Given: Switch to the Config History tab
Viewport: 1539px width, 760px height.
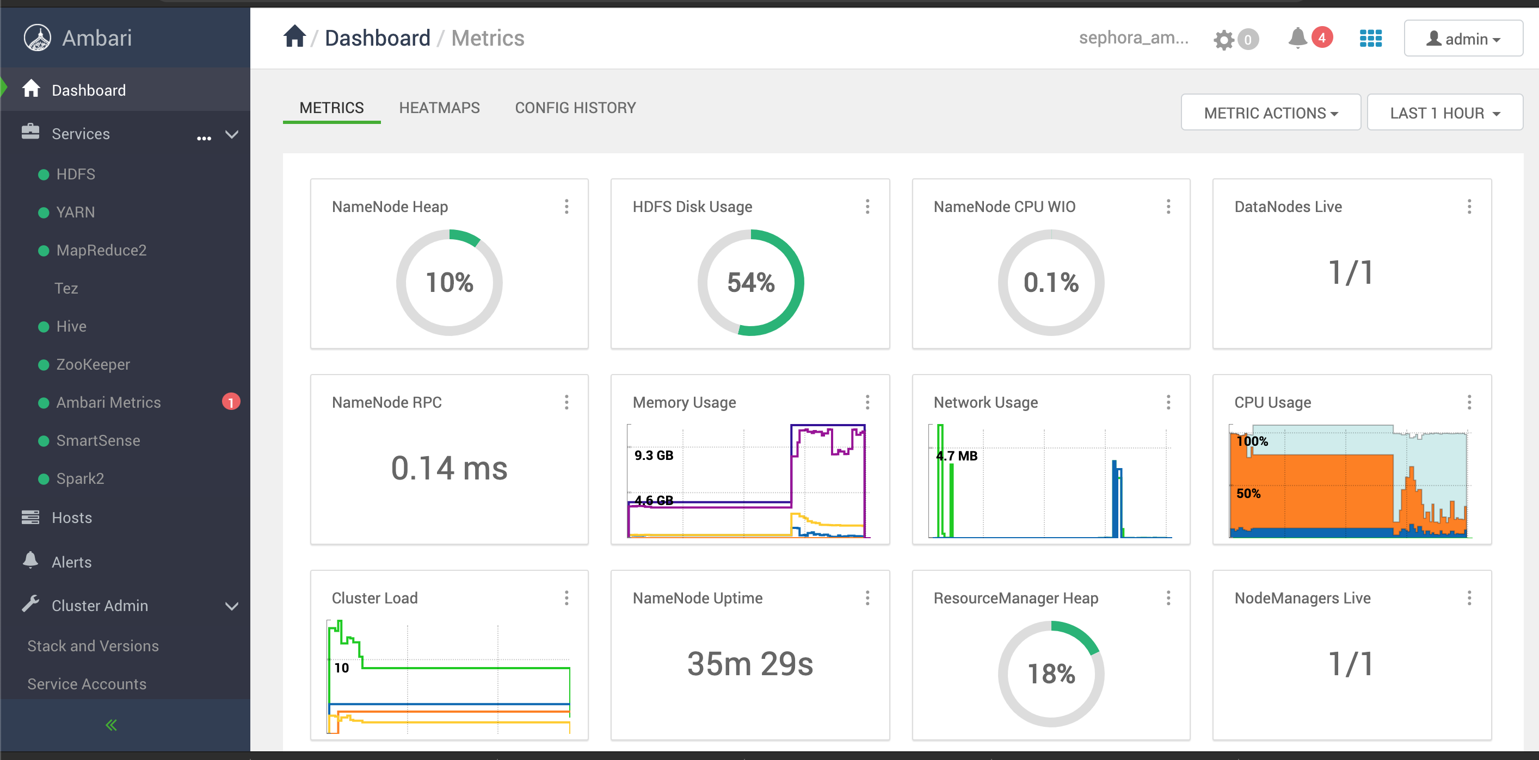Looking at the screenshot, I should [575, 108].
